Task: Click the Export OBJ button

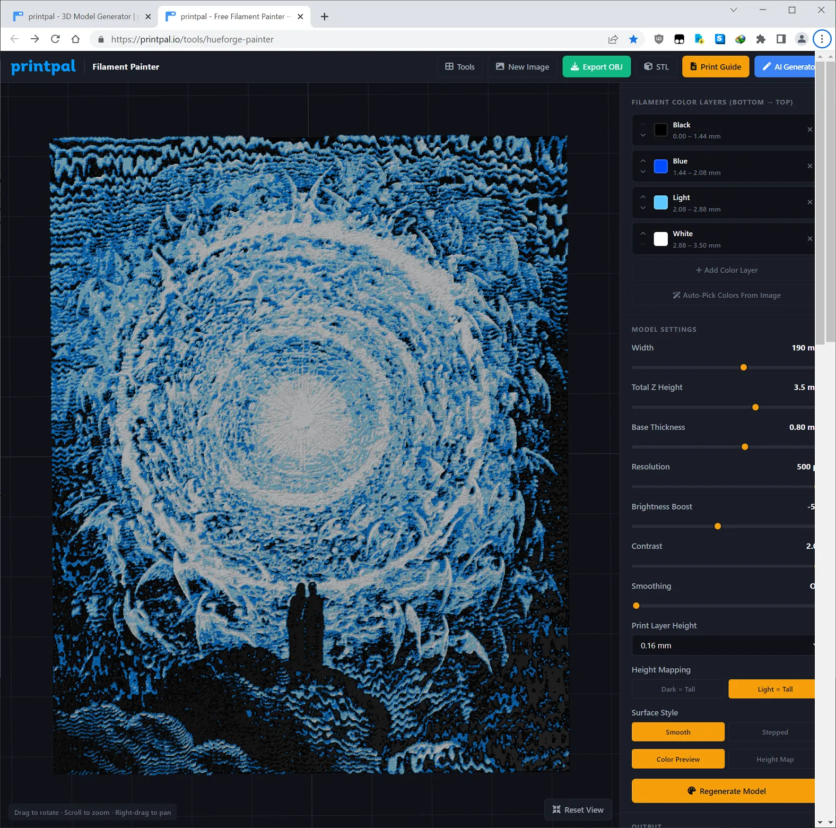Action: (x=596, y=66)
